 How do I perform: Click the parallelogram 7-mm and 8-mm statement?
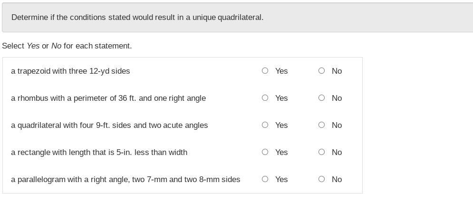[x=125, y=179]
